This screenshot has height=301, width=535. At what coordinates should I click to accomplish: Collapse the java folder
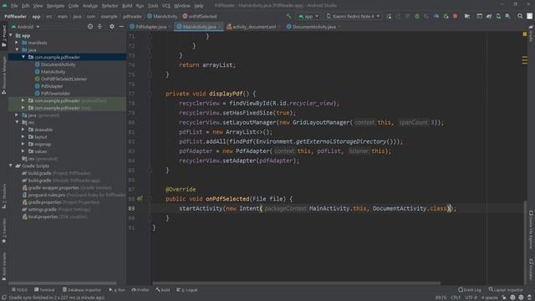[17, 49]
